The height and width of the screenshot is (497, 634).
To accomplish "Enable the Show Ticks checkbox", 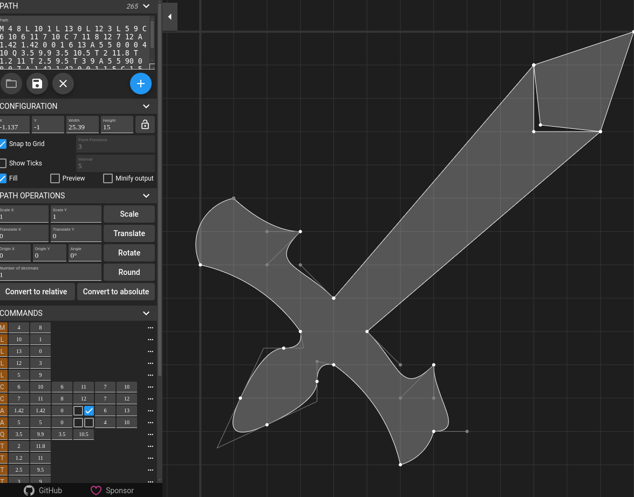I will (3, 163).
